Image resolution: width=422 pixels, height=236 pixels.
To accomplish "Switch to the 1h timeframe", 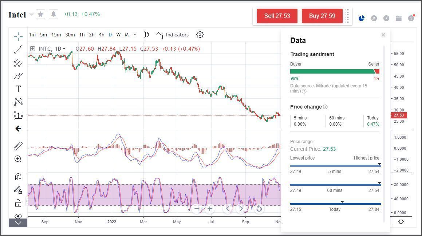I will pos(82,35).
